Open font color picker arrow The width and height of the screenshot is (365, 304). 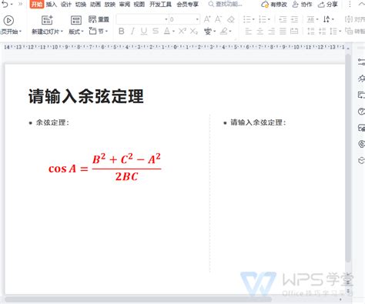[x=173, y=32]
